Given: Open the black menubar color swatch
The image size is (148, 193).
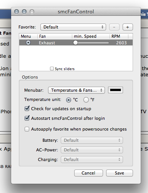Looking at the screenshot, I should click(x=115, y=90).
